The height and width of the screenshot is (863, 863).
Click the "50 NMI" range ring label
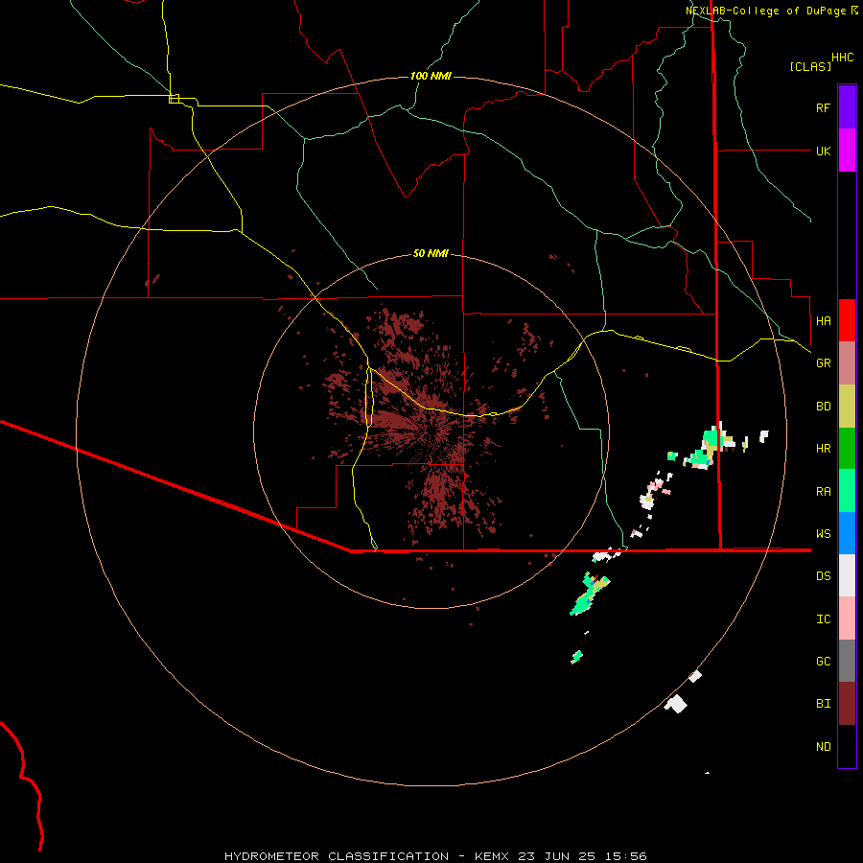[431, 253]
